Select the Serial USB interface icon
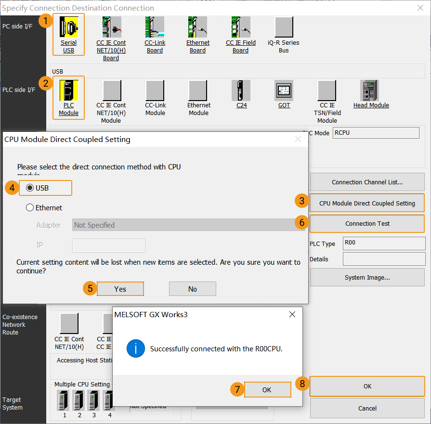Viewport: 431px width, 424px height. (68, 27)
